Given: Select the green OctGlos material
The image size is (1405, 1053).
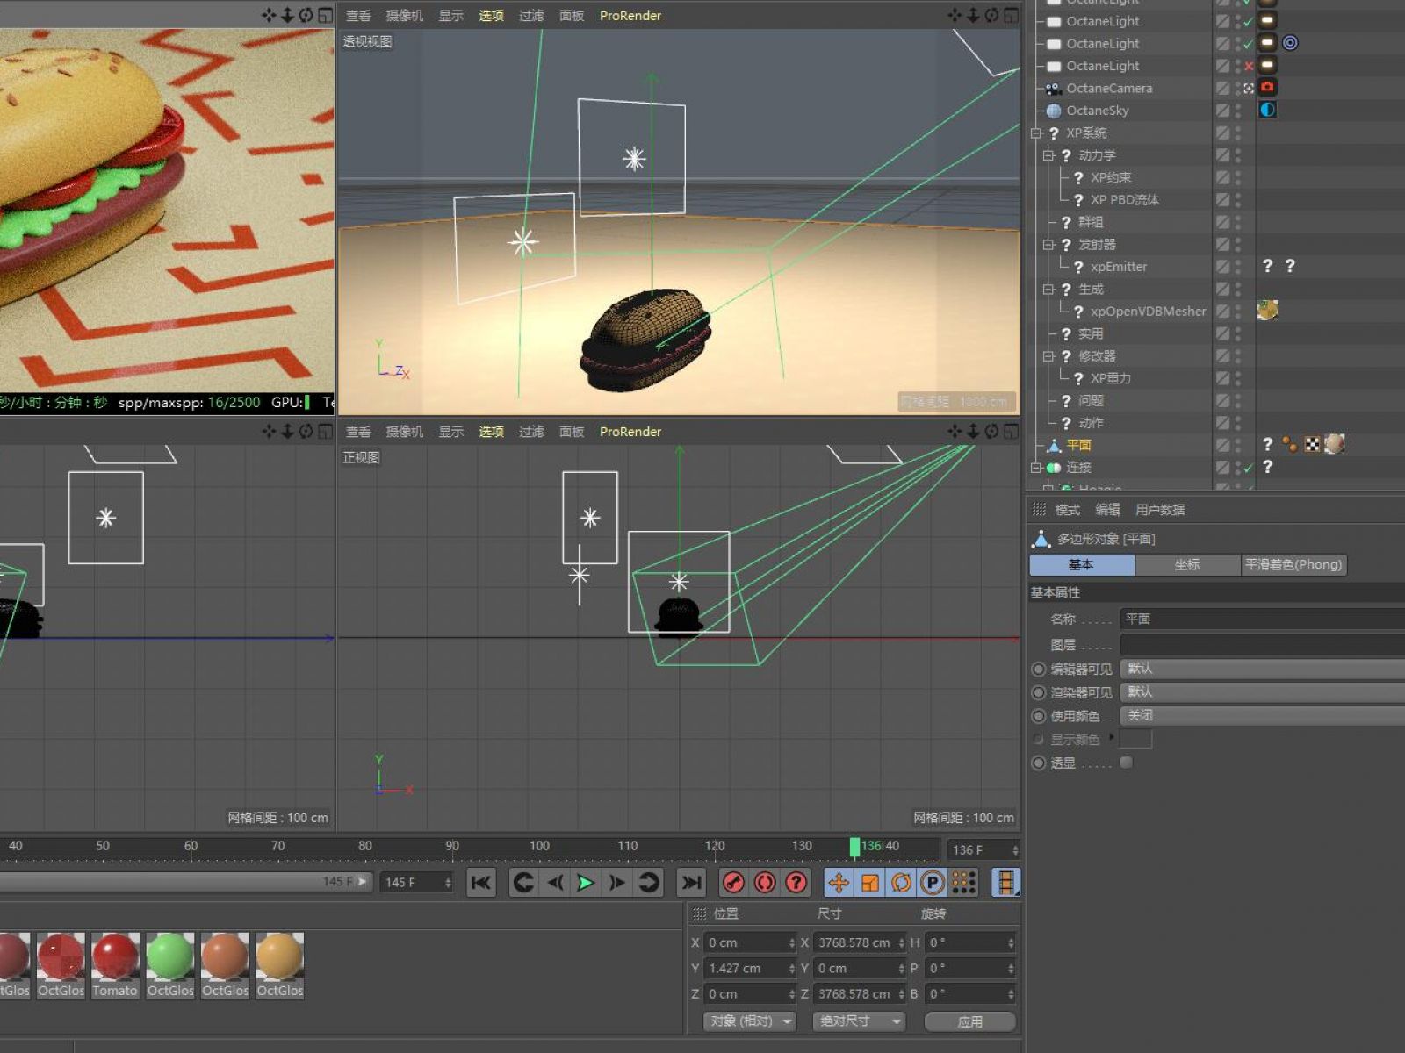Looking at the screenshot, I should pos(170,965).
